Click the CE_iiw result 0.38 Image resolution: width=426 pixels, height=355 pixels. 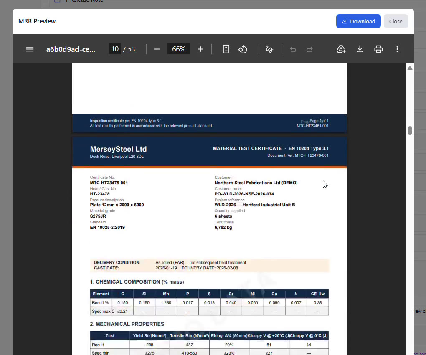pos(317,302)
